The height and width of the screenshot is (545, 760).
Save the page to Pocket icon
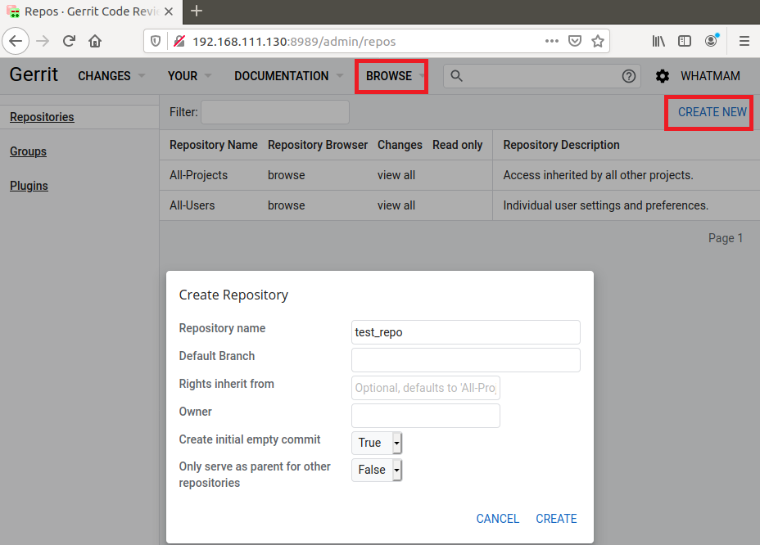click(575, 41)
